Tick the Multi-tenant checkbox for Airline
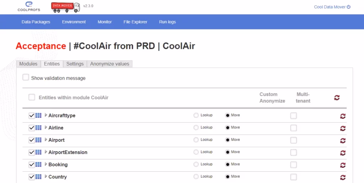 click(293, 128)
